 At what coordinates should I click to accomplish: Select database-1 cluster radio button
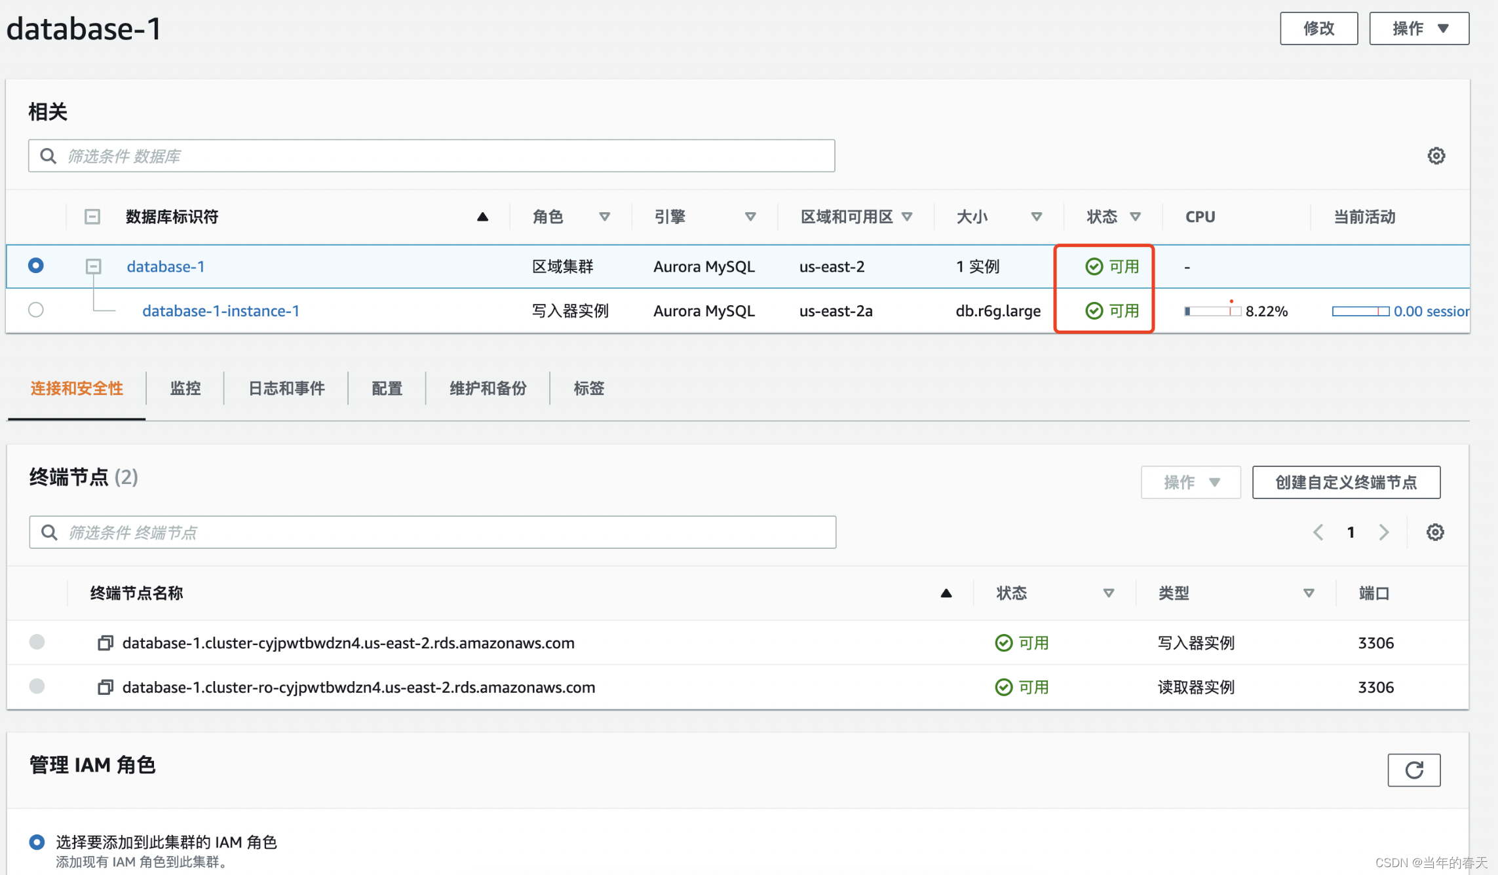click(36, 265)
